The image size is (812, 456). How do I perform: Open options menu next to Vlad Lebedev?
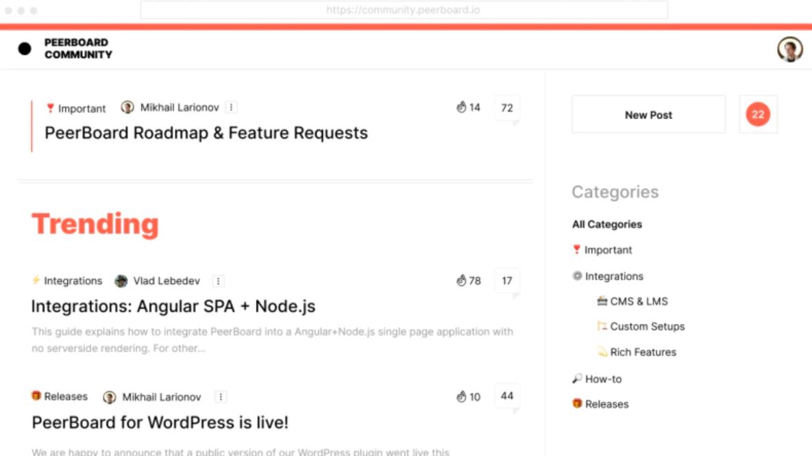pos(218,281)
